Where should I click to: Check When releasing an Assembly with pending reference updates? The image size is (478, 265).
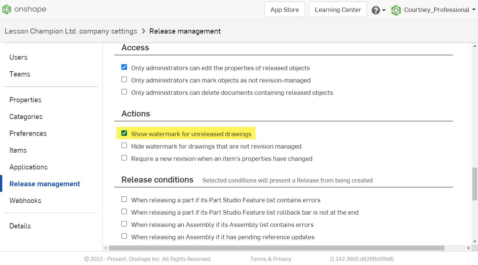point(124,236)
